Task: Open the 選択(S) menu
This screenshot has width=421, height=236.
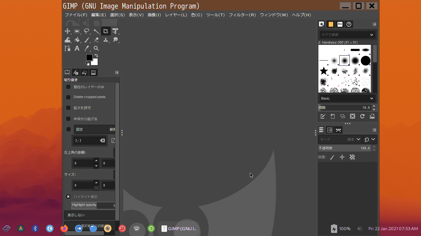Action: [117, 15]
